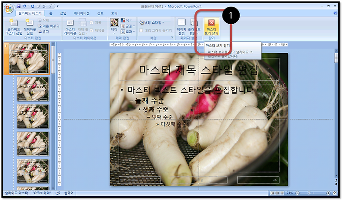Select the fourth layout thumbnail
The image size is (343, 201).
[33, 144]
